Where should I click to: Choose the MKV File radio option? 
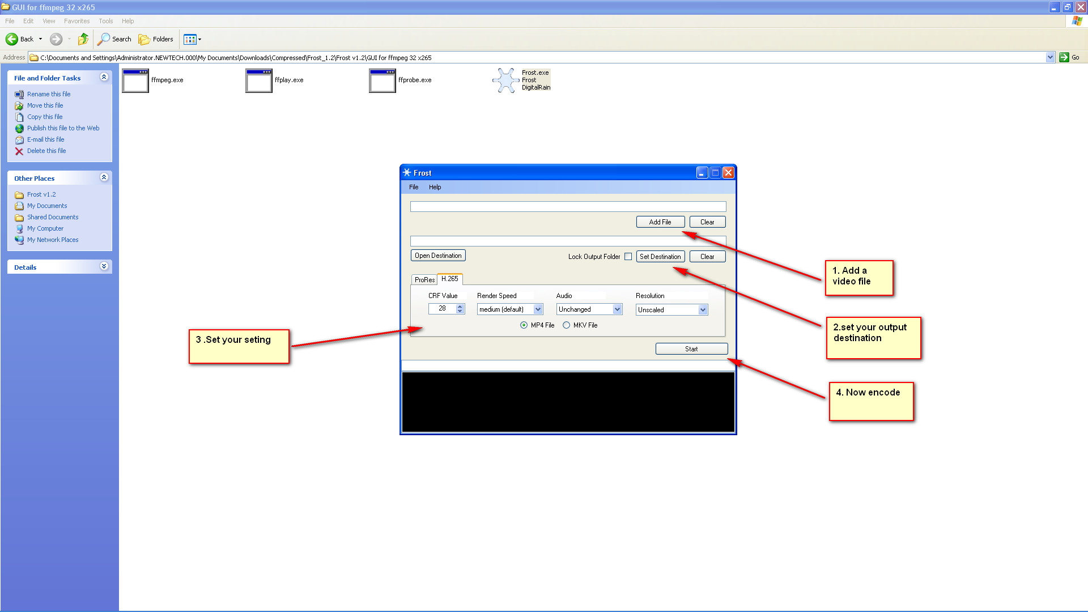click(566, 325)
